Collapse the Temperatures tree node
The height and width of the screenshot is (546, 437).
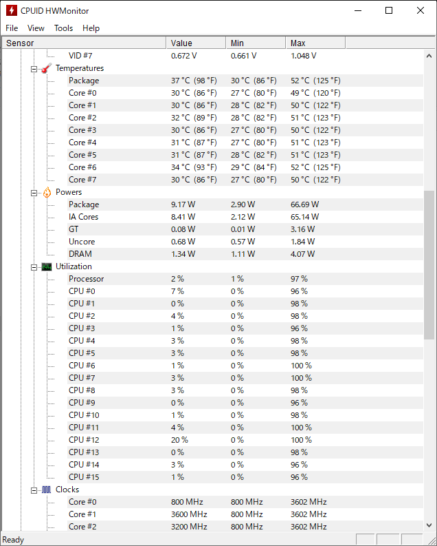[34, 68]
